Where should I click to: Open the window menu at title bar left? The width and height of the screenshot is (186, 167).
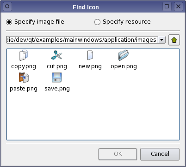(7, 6)
